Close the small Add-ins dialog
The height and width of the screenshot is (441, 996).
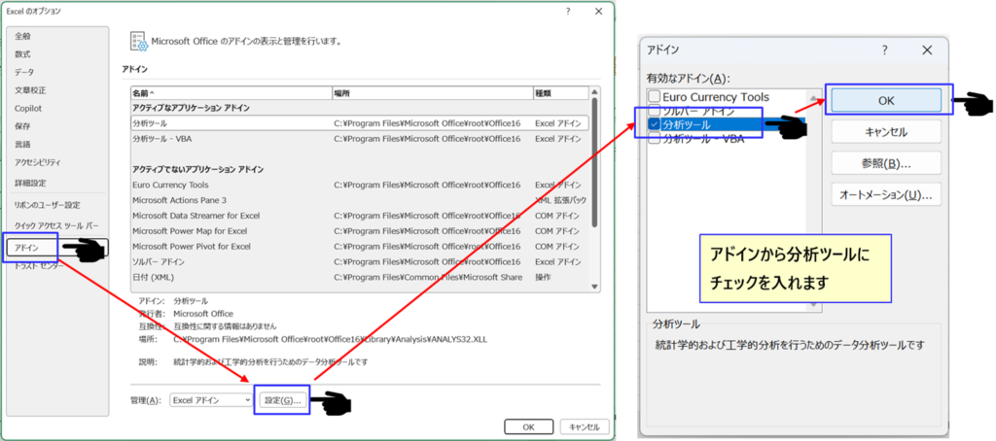click(x=927, y=50)
